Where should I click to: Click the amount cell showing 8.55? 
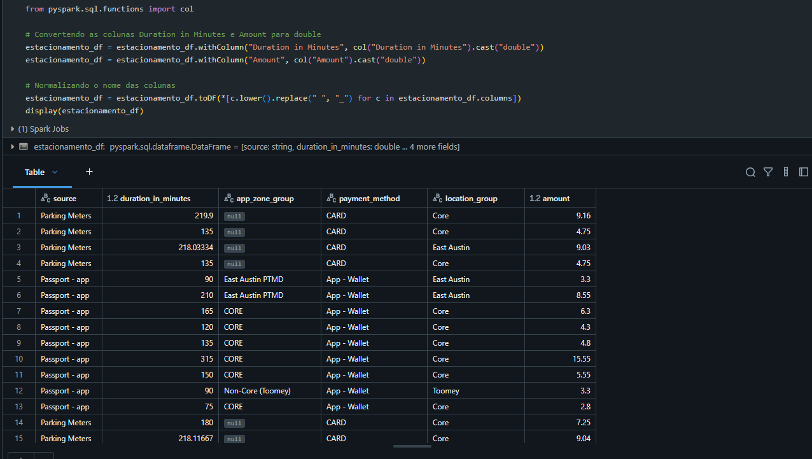[x=560, y=295]
